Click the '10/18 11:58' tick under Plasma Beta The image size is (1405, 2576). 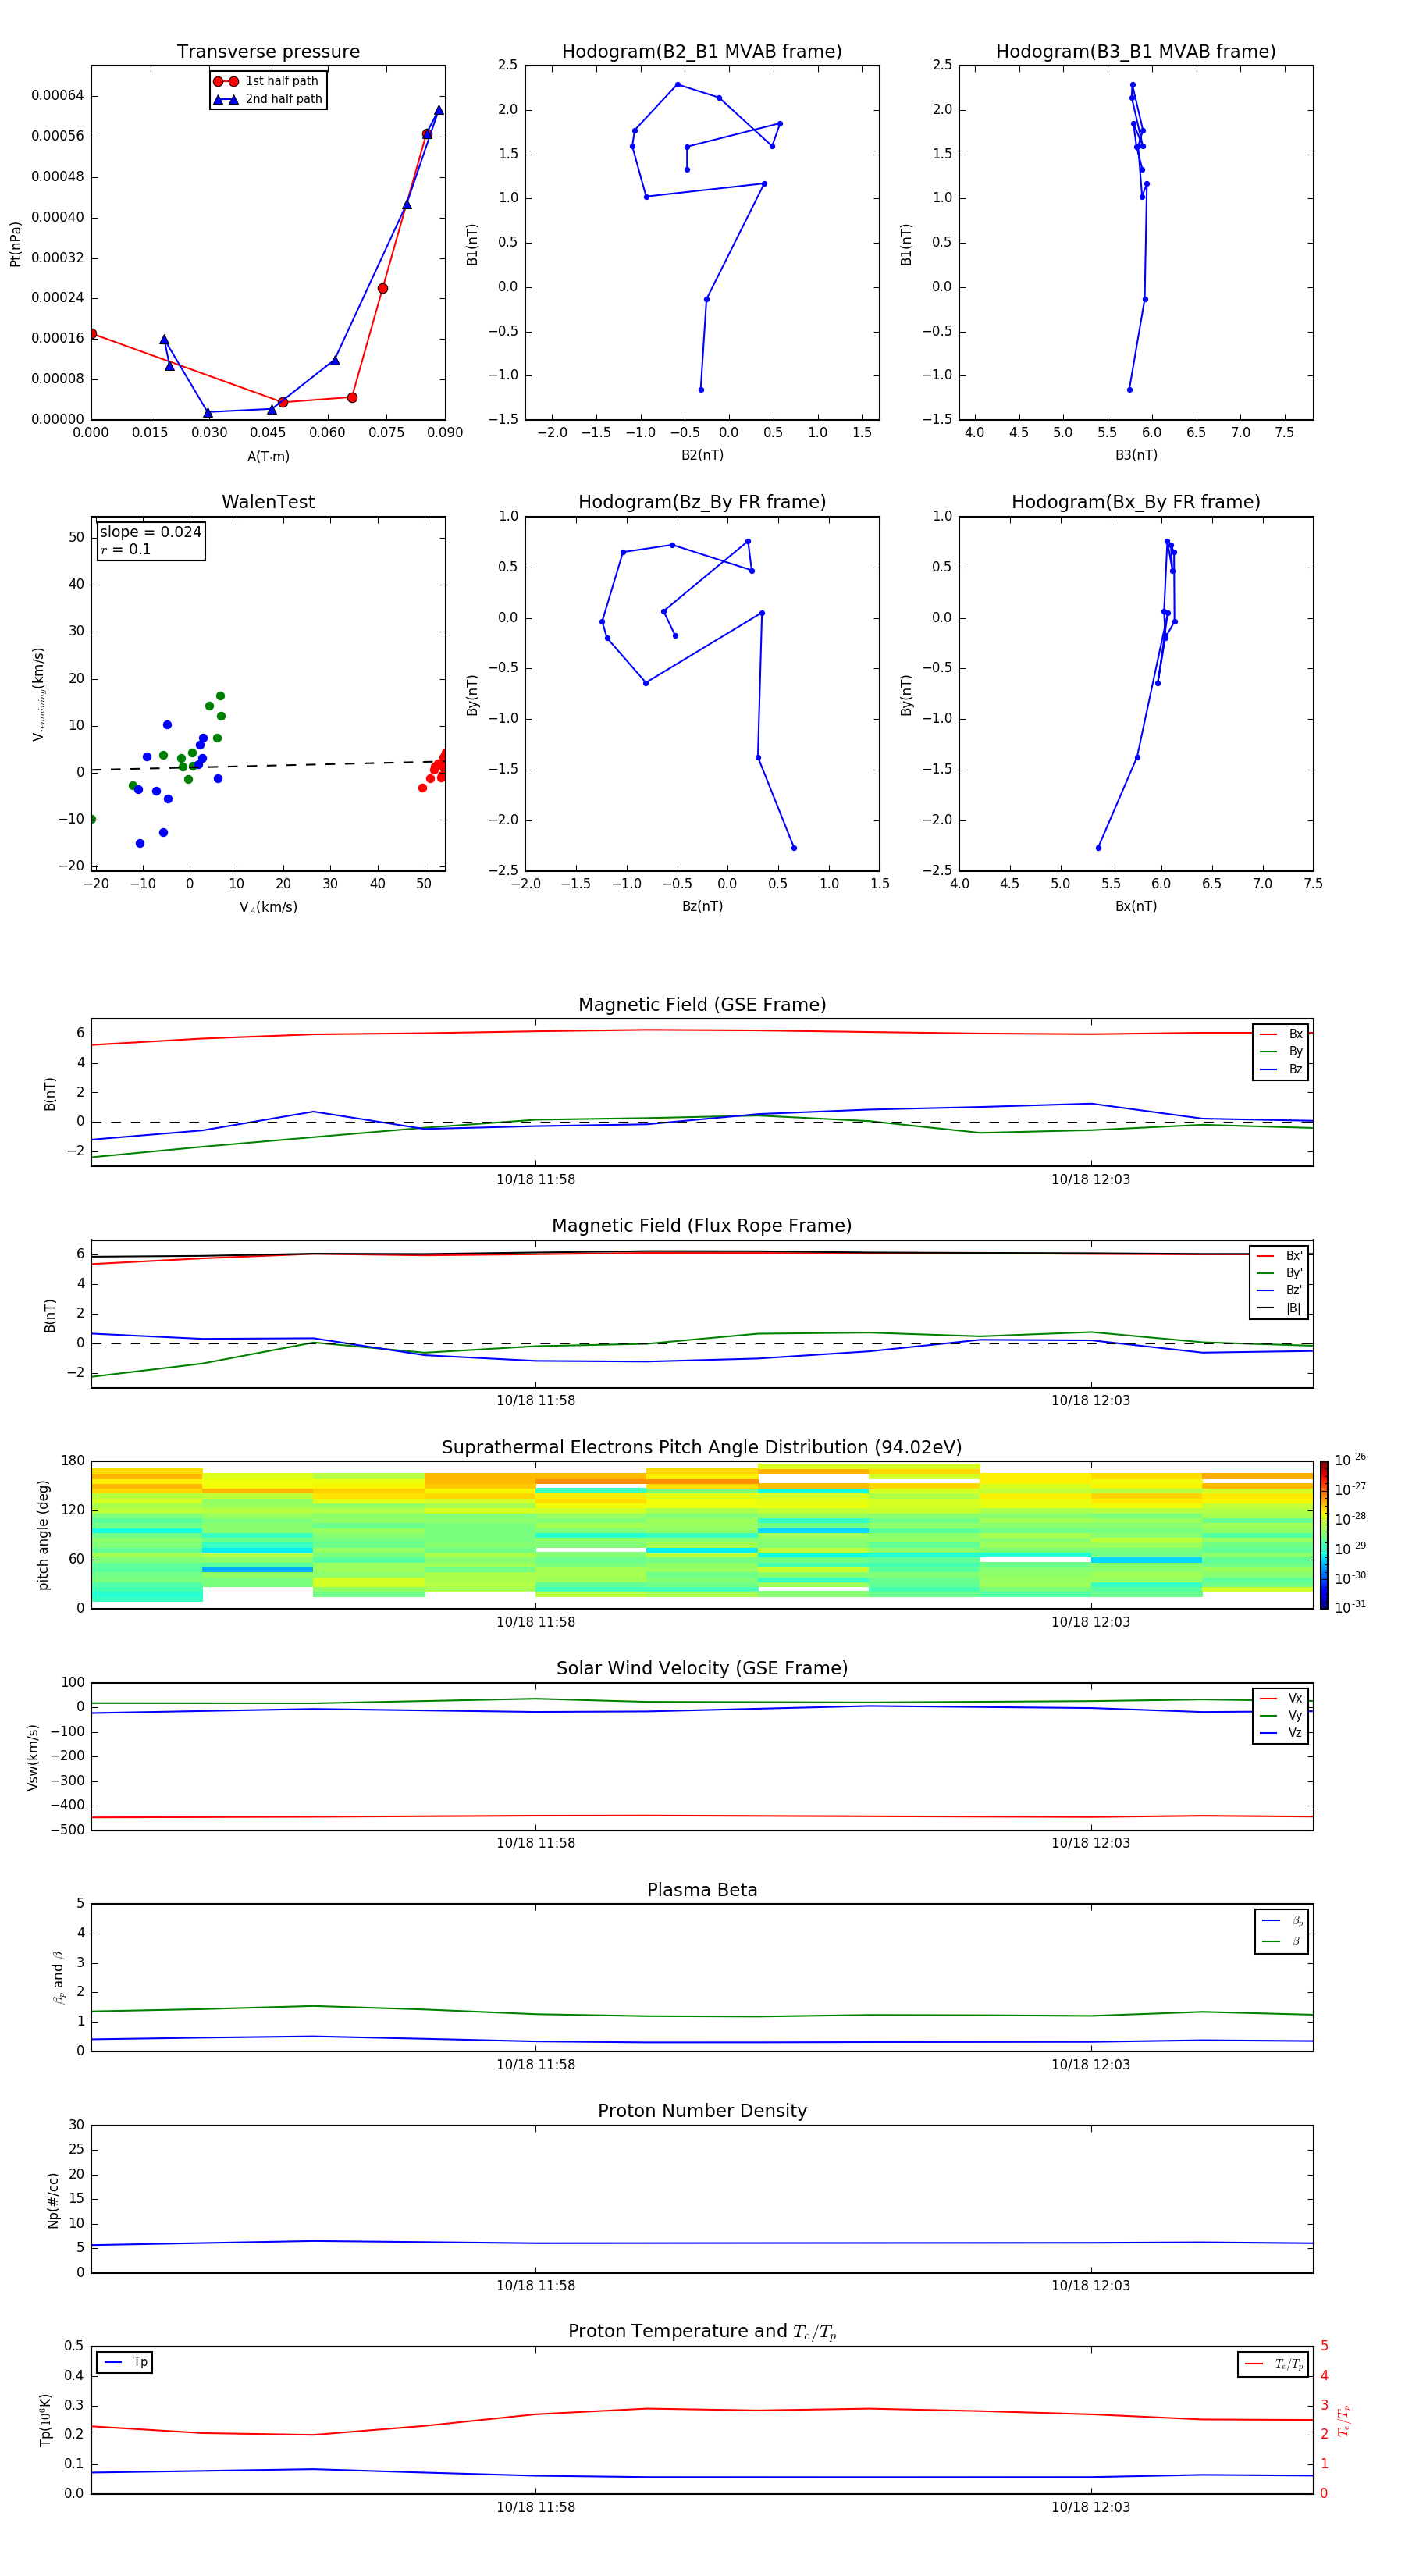(535, 2064)
